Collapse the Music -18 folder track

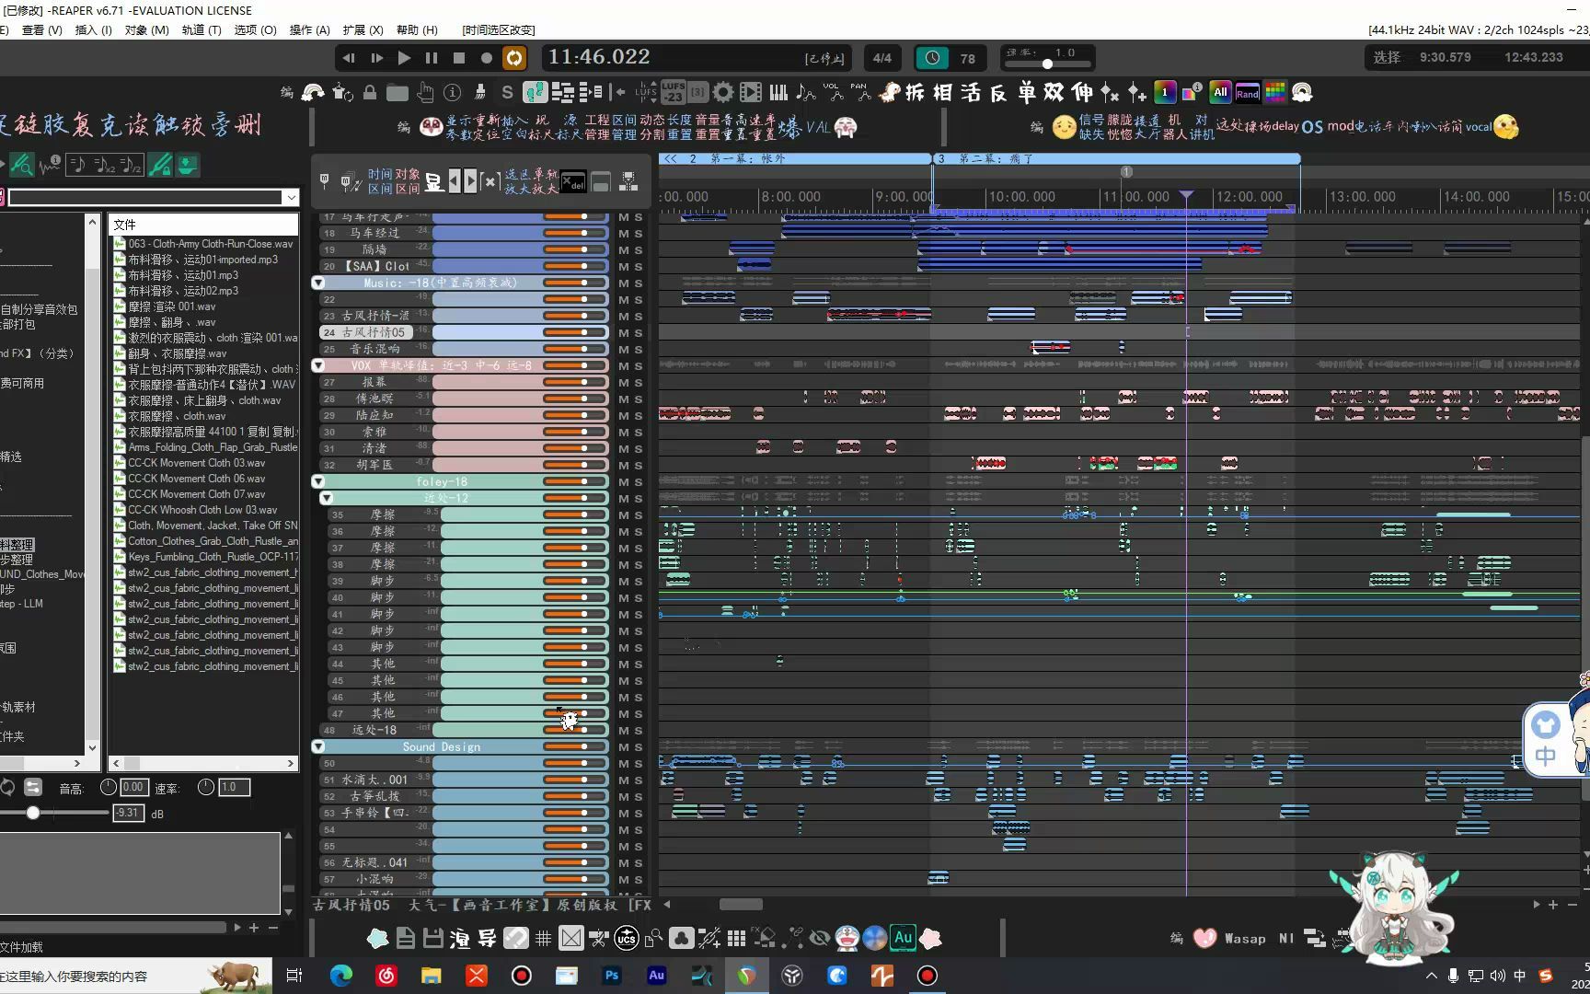tap(318, 283)
